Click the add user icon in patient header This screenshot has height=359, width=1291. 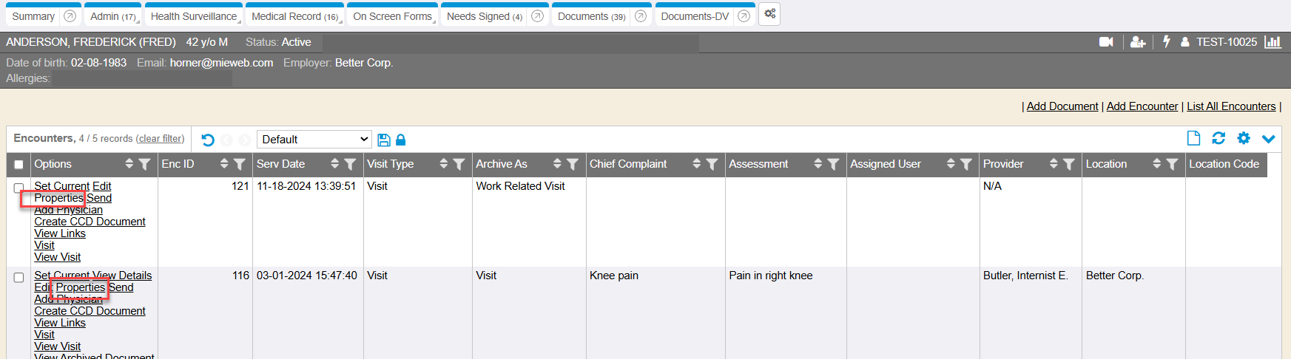click(x=1138, y=42)
